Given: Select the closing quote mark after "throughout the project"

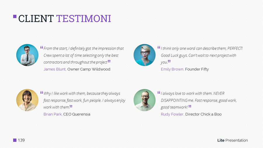Looking at the screenshot, I should pos(109,61).
